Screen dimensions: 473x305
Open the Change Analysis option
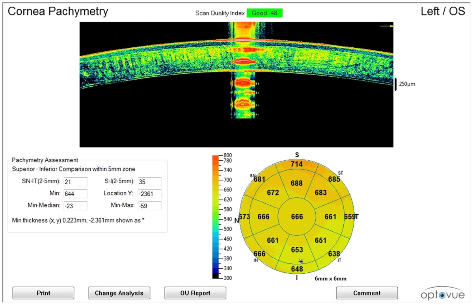(119, 293)
